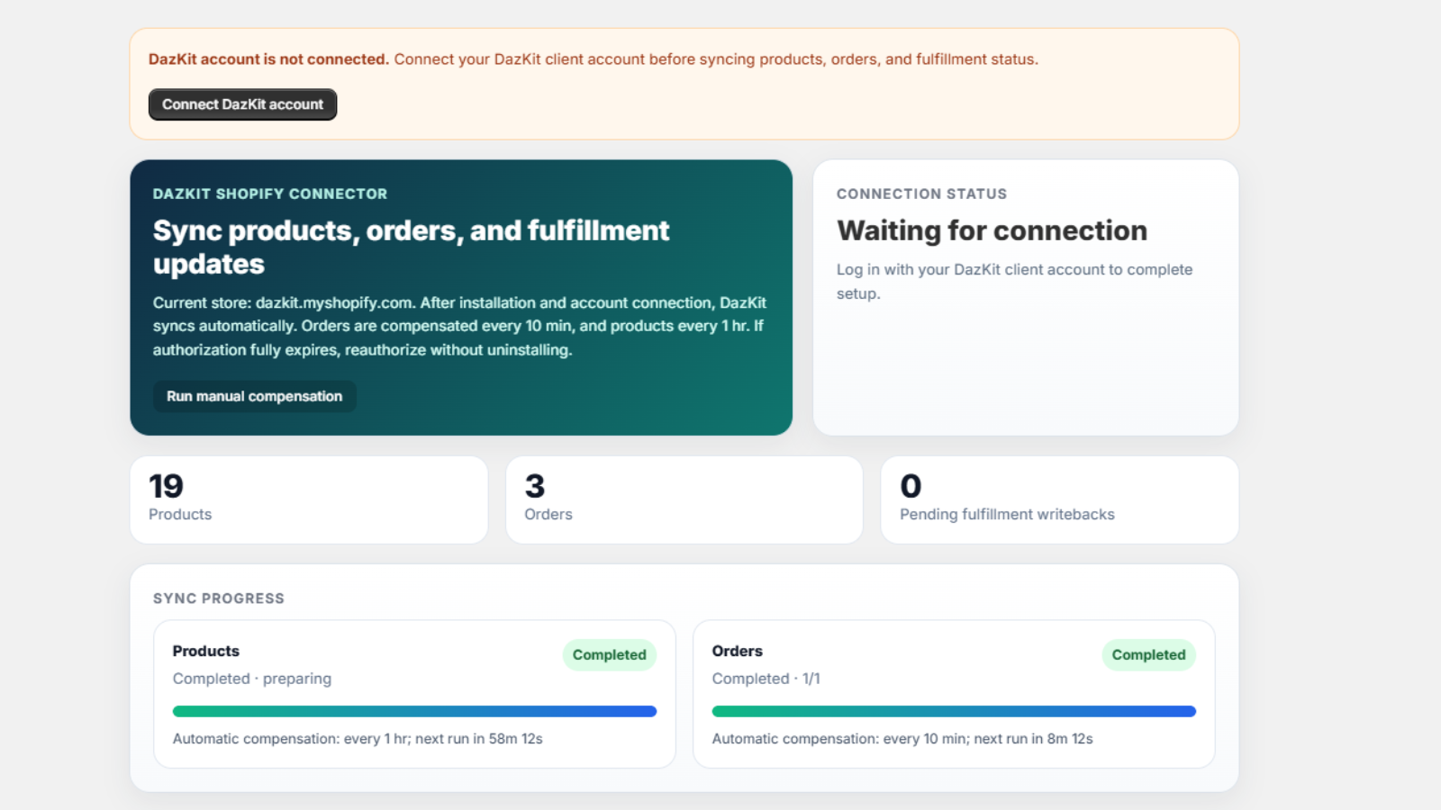Select the Completed badge in Orders sync card
Screen dimensions: 1441x810
(x=1148, y=654)
